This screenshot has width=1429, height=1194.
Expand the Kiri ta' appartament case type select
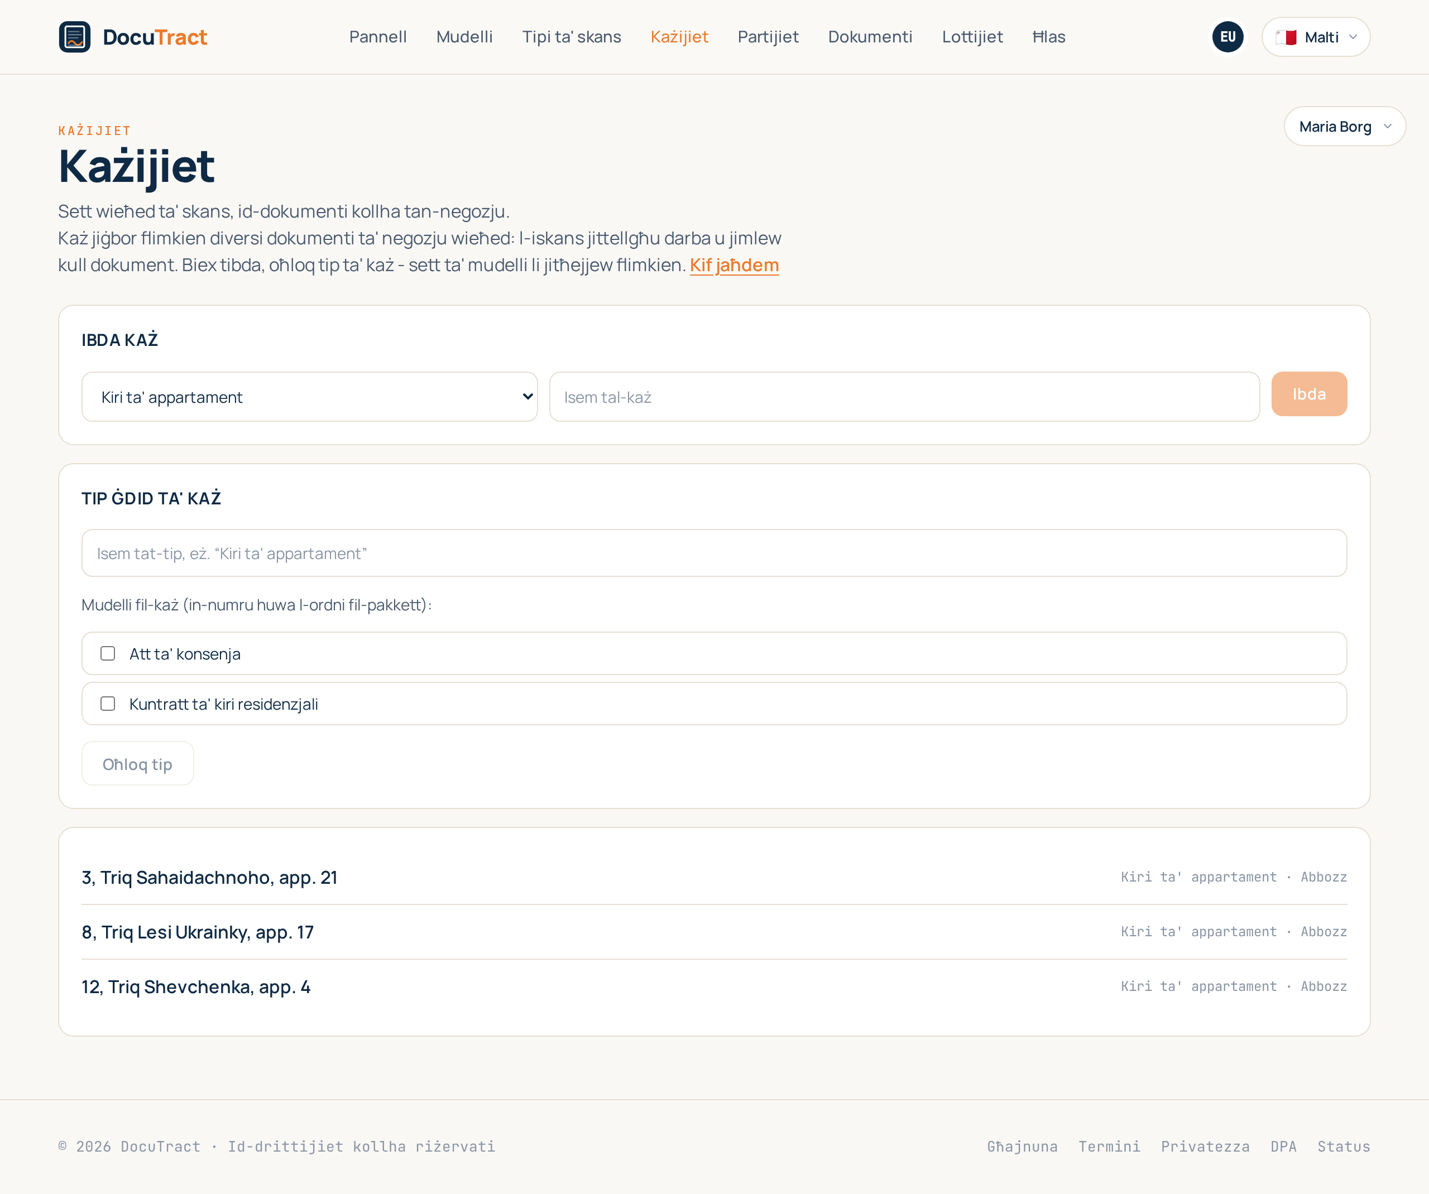(310, 397)
